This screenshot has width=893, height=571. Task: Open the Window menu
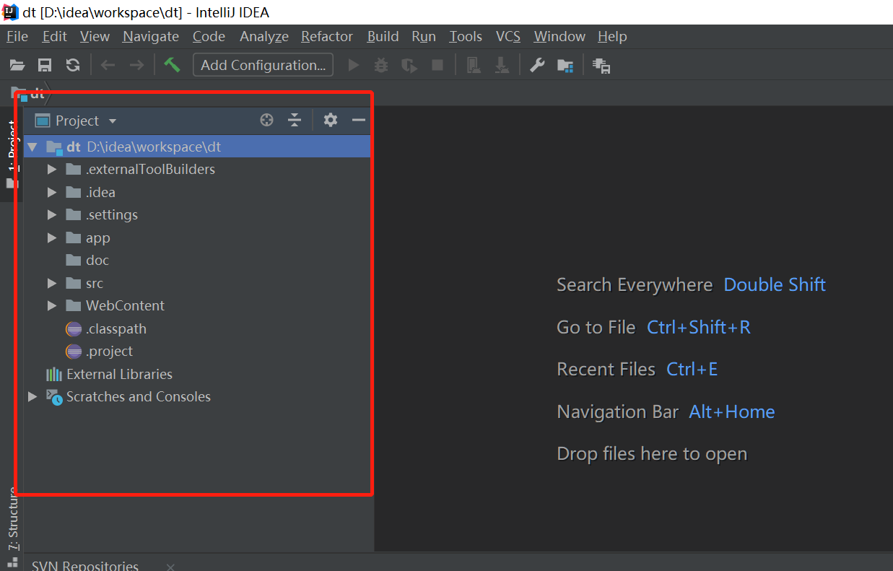point(559,36)
